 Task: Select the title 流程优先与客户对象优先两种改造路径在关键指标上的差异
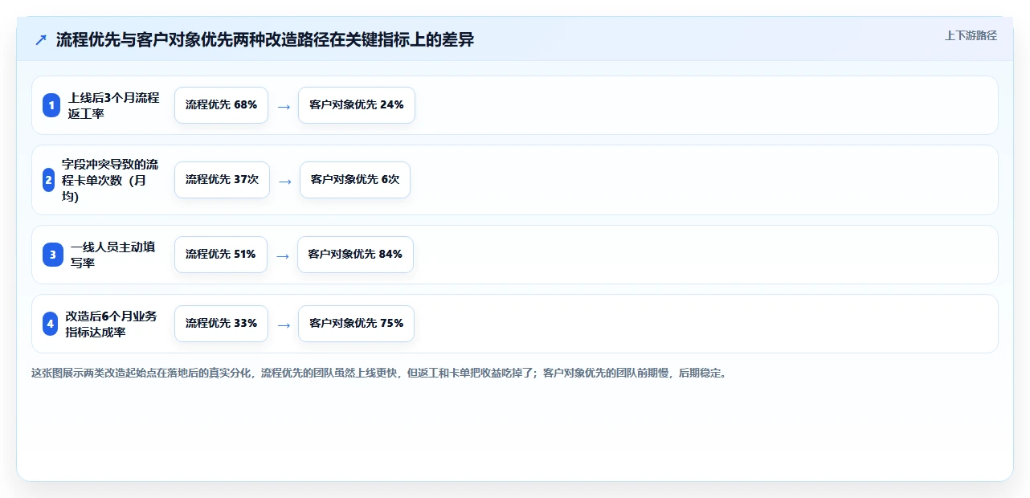(265, 40)
